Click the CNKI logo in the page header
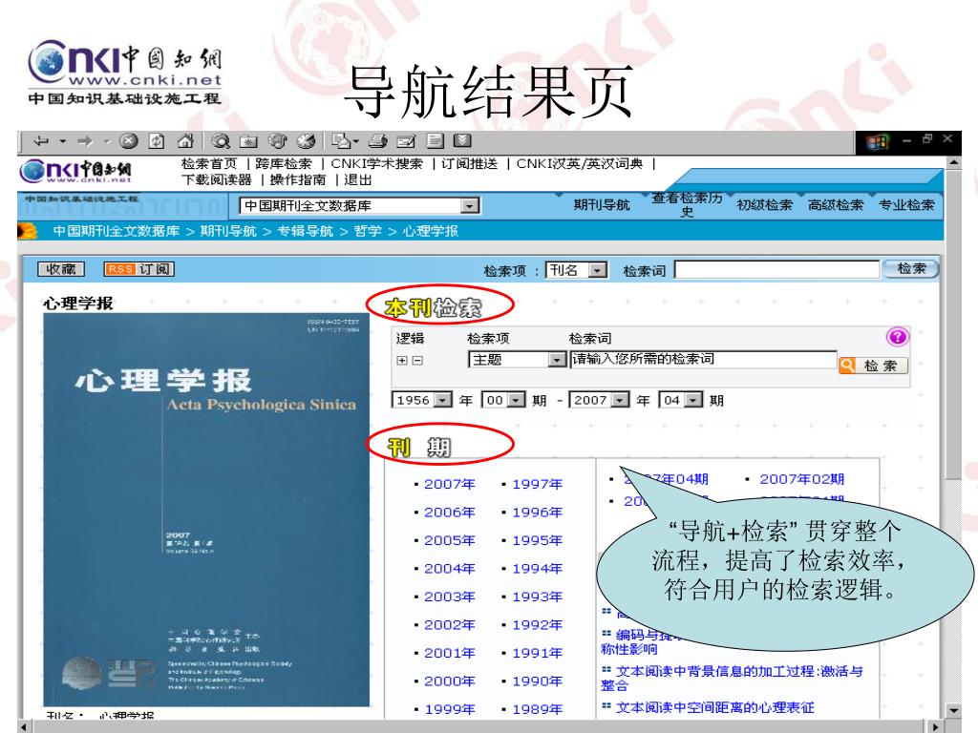The width and height of the screenshot is (978, 733). pyautogui.click(x=75, y=170)
